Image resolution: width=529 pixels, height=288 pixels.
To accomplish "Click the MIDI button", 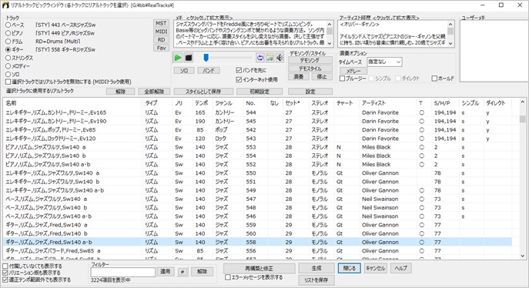I will point(161,32).
